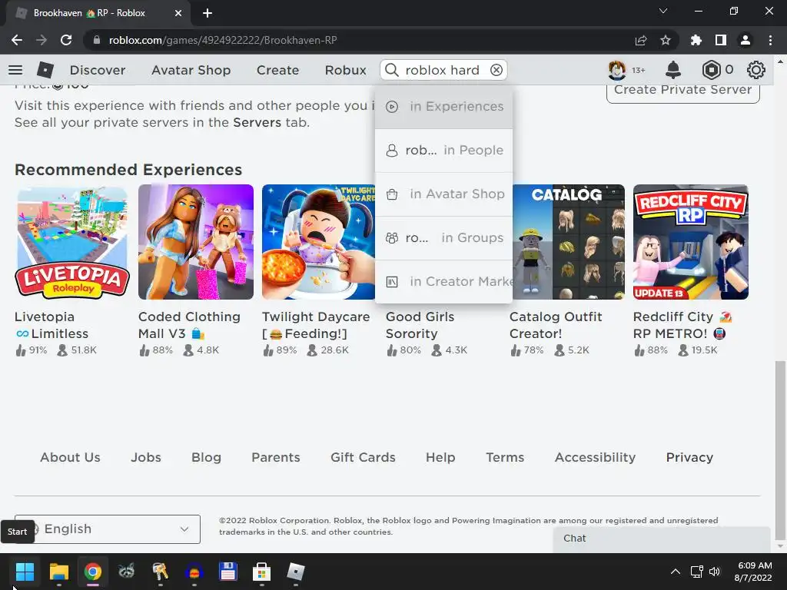787x590 pixels.
Task: Open the clock and date in taskbar
Action: (753, 572)
